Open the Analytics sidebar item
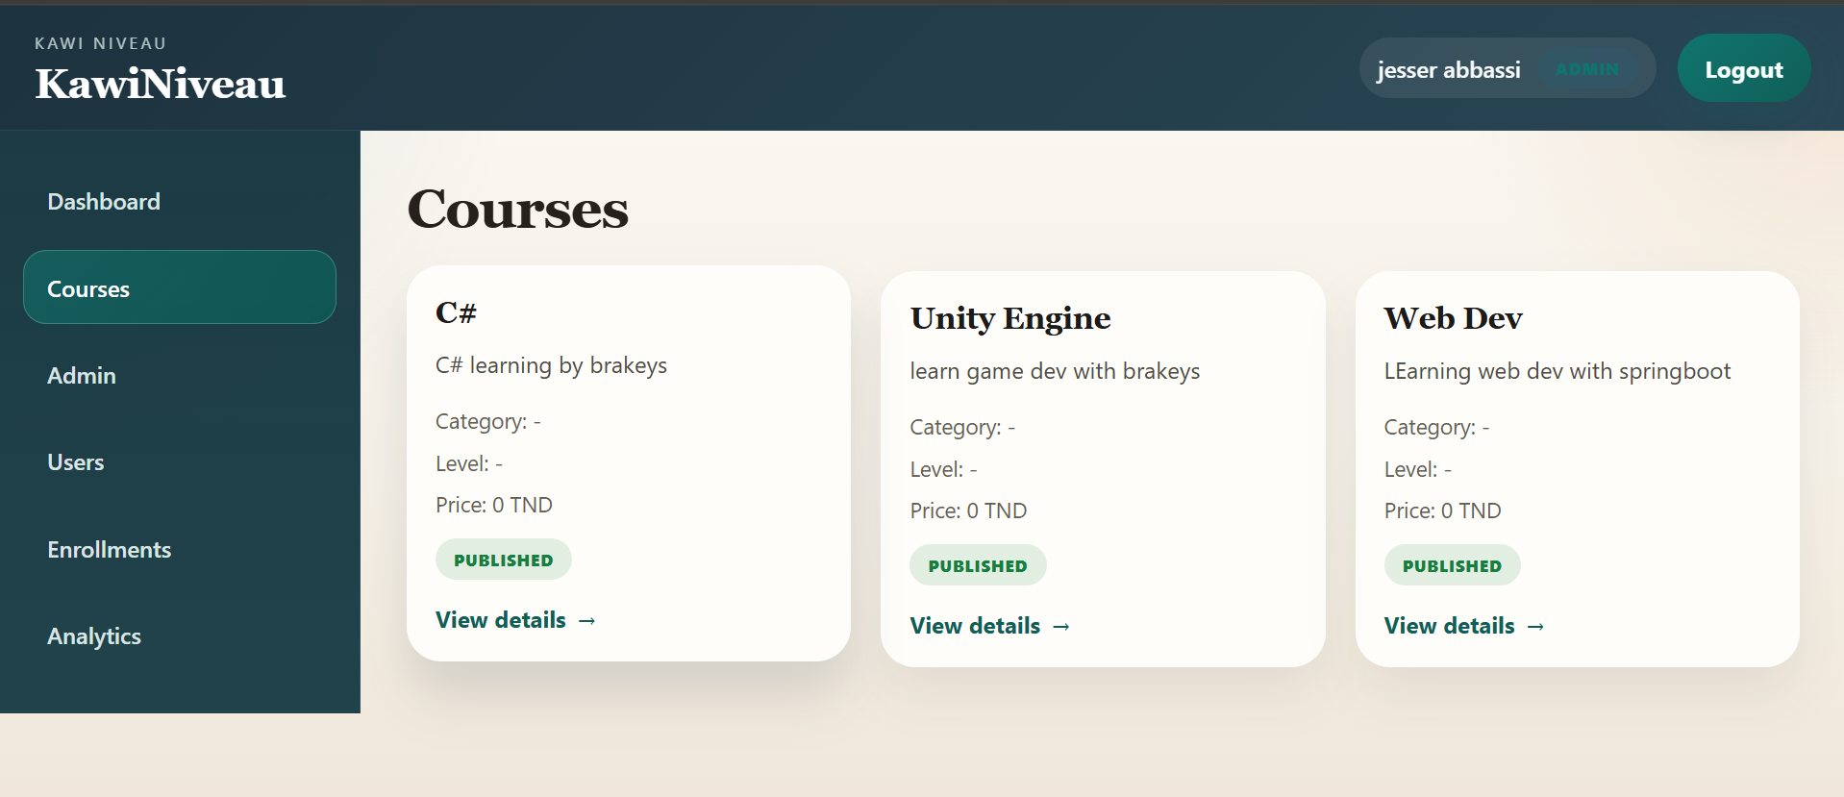Image resolution: width=1844 pixels, height=797 pixels. pos(180,636)
